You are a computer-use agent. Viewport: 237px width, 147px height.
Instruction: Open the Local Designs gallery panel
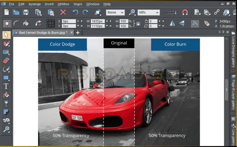tap(233, 49)
